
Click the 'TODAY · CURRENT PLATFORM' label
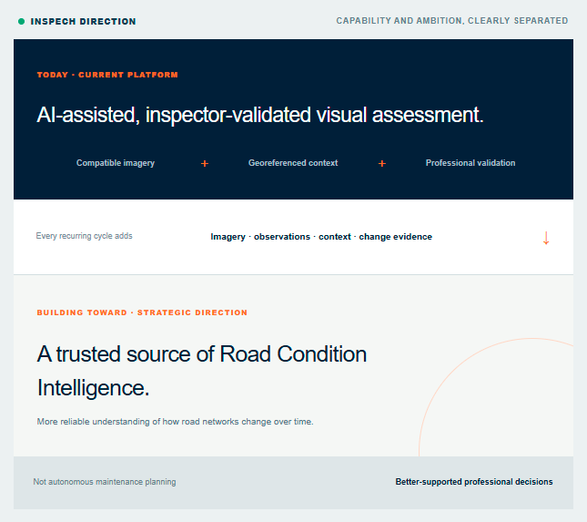pyautogui.click(x=107, y=75)
